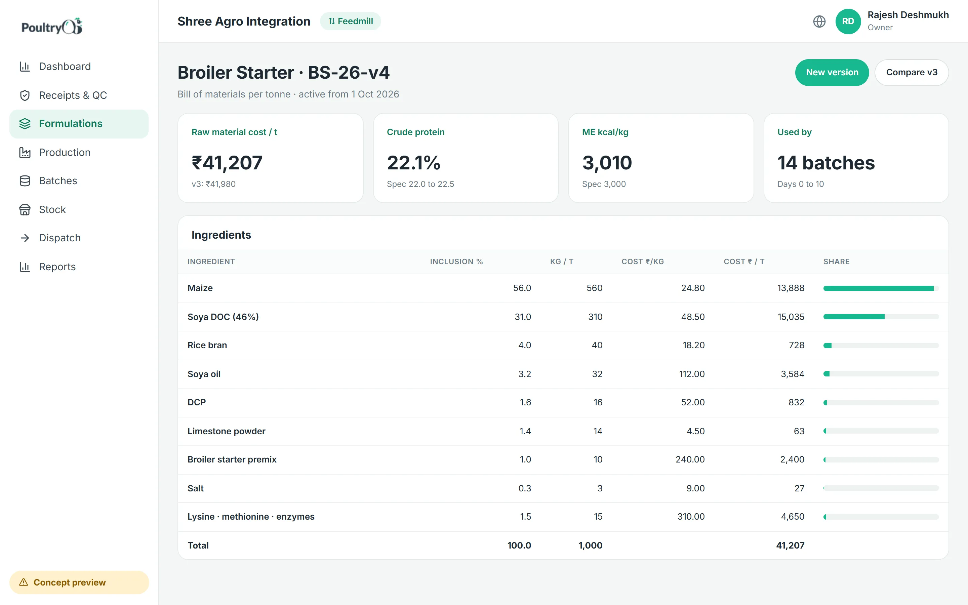Select the ME kcal/kg card

pos(661,158)
